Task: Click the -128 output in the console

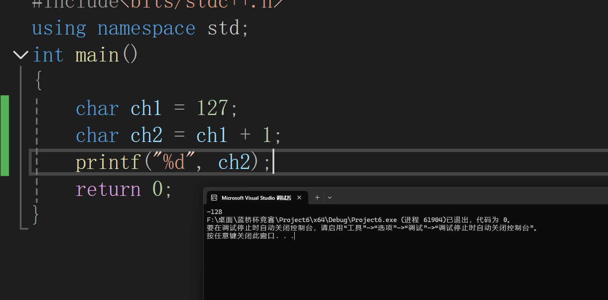Action: (x=214, y=212)
